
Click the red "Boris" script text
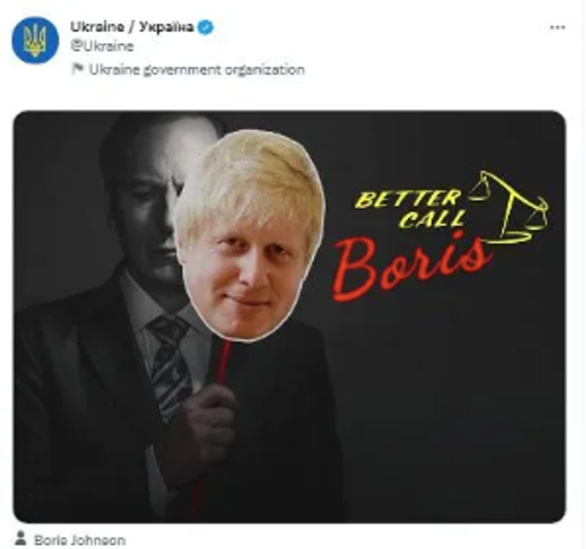pyautogui.click(x=410, y=267)
